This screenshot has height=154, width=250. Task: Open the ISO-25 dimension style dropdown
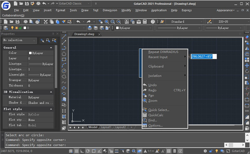pos(231,22)
